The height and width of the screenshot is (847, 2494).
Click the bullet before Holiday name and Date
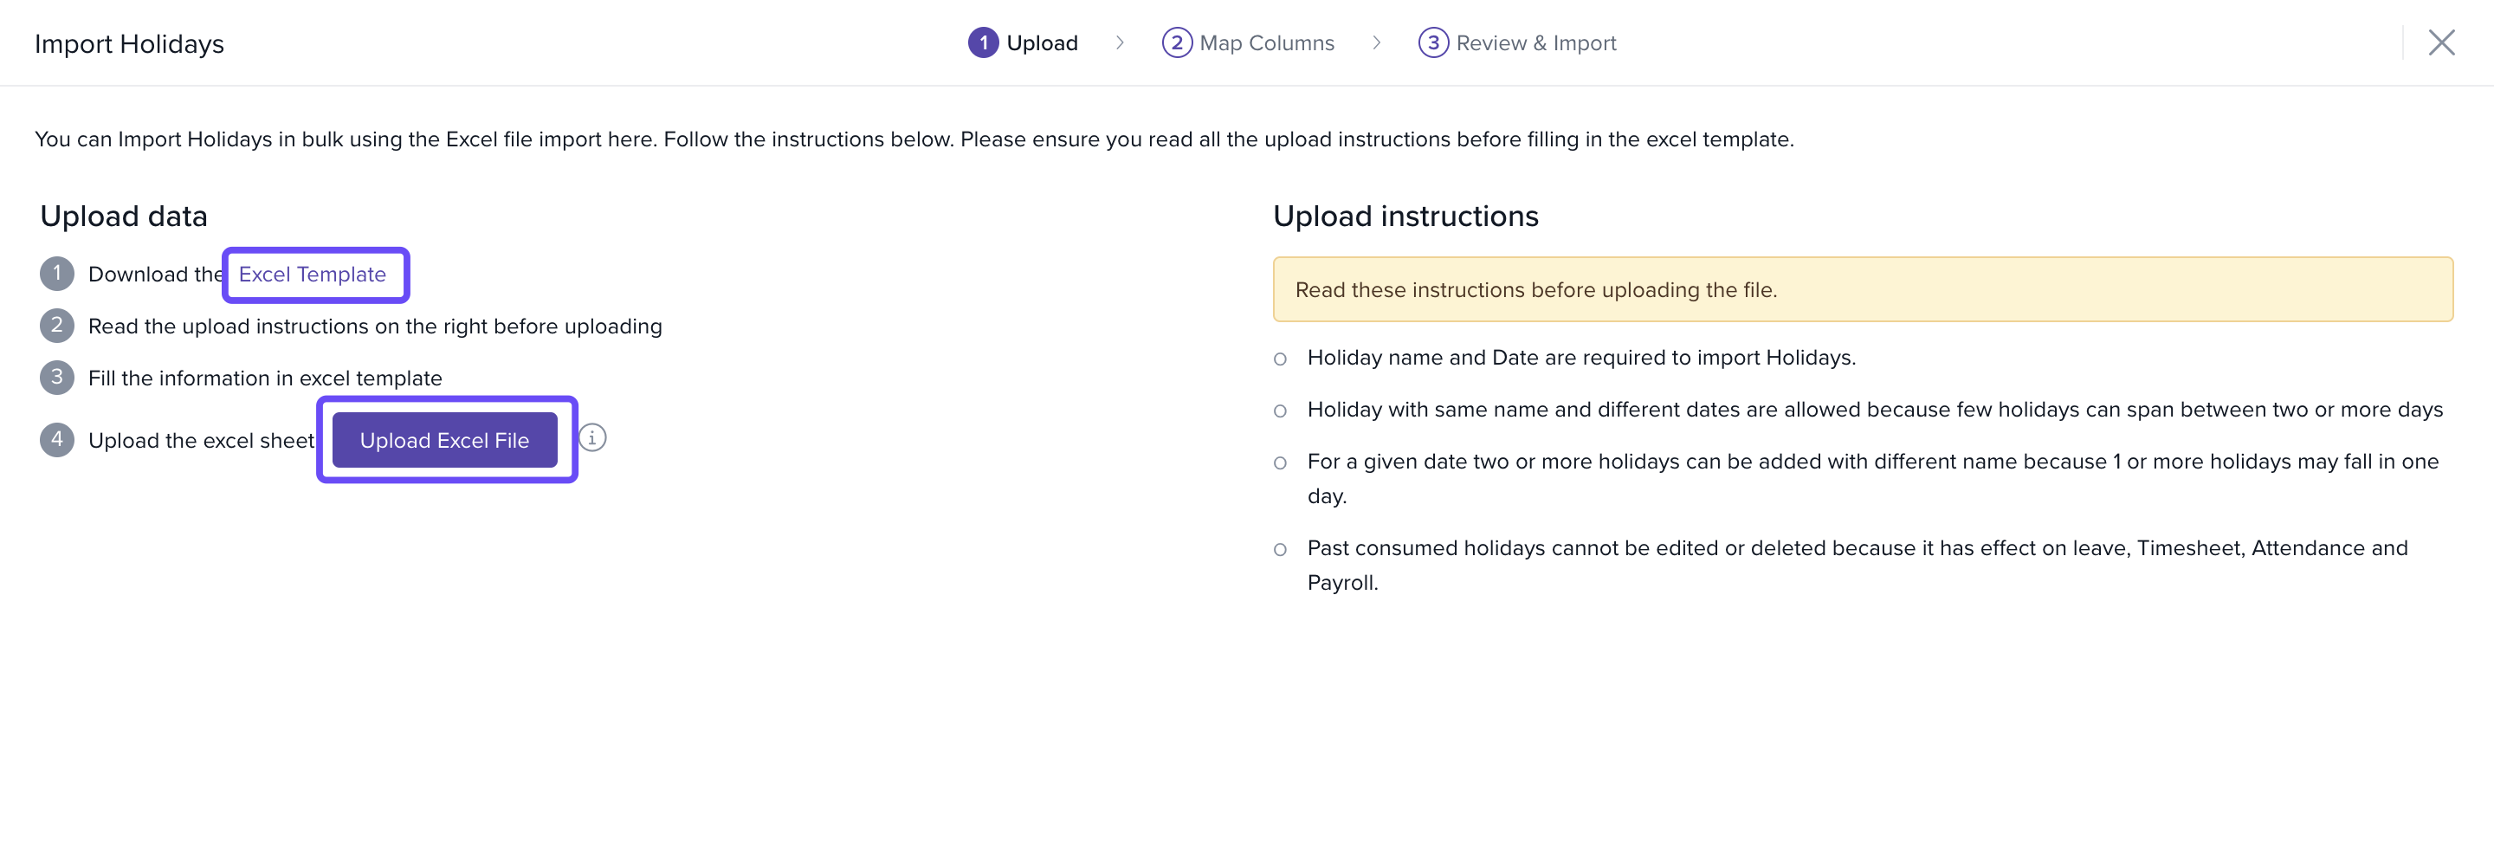1280,359
